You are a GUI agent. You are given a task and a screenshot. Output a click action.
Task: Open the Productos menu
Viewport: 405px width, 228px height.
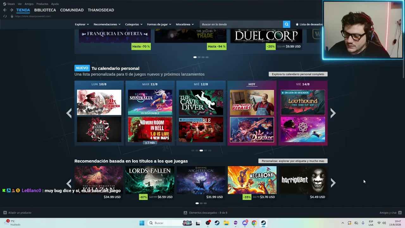point(42,4)
